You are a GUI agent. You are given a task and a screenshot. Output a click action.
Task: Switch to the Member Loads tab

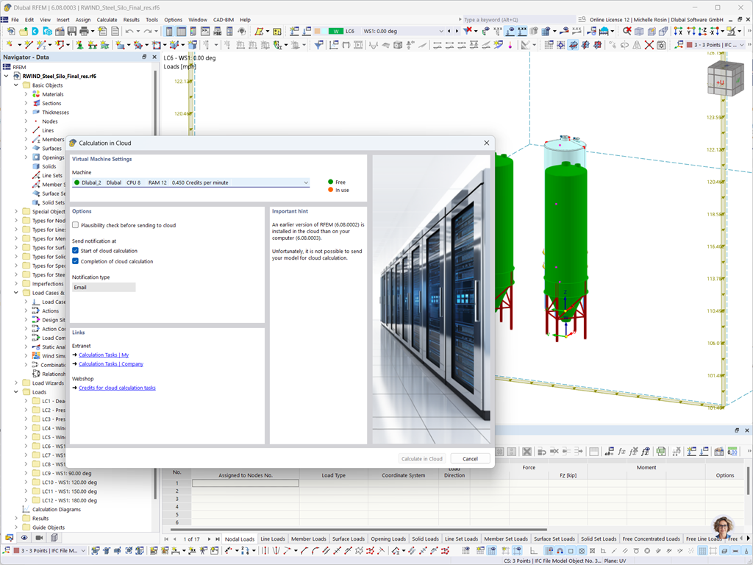[308, 539]
